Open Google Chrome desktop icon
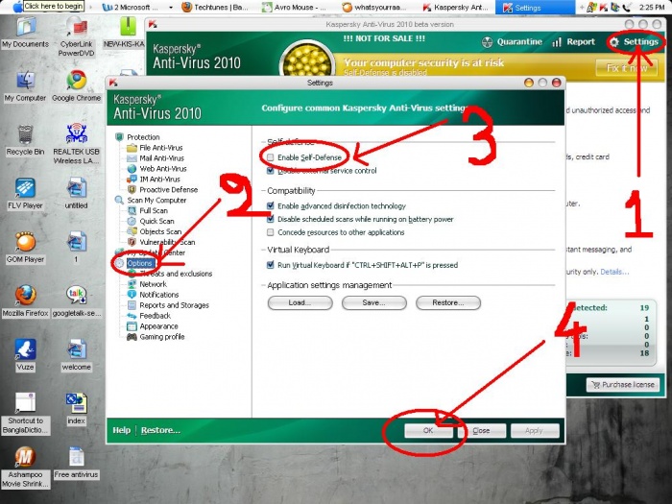672x504 pixels. coord(76,80)
